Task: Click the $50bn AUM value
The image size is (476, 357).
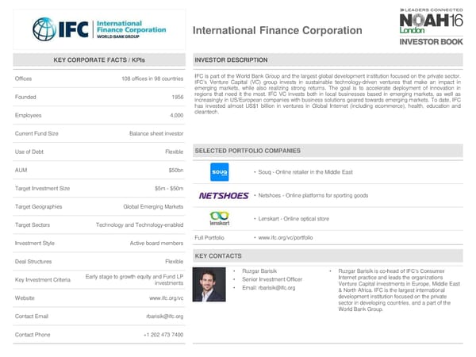Action: (x=175, y=170)
